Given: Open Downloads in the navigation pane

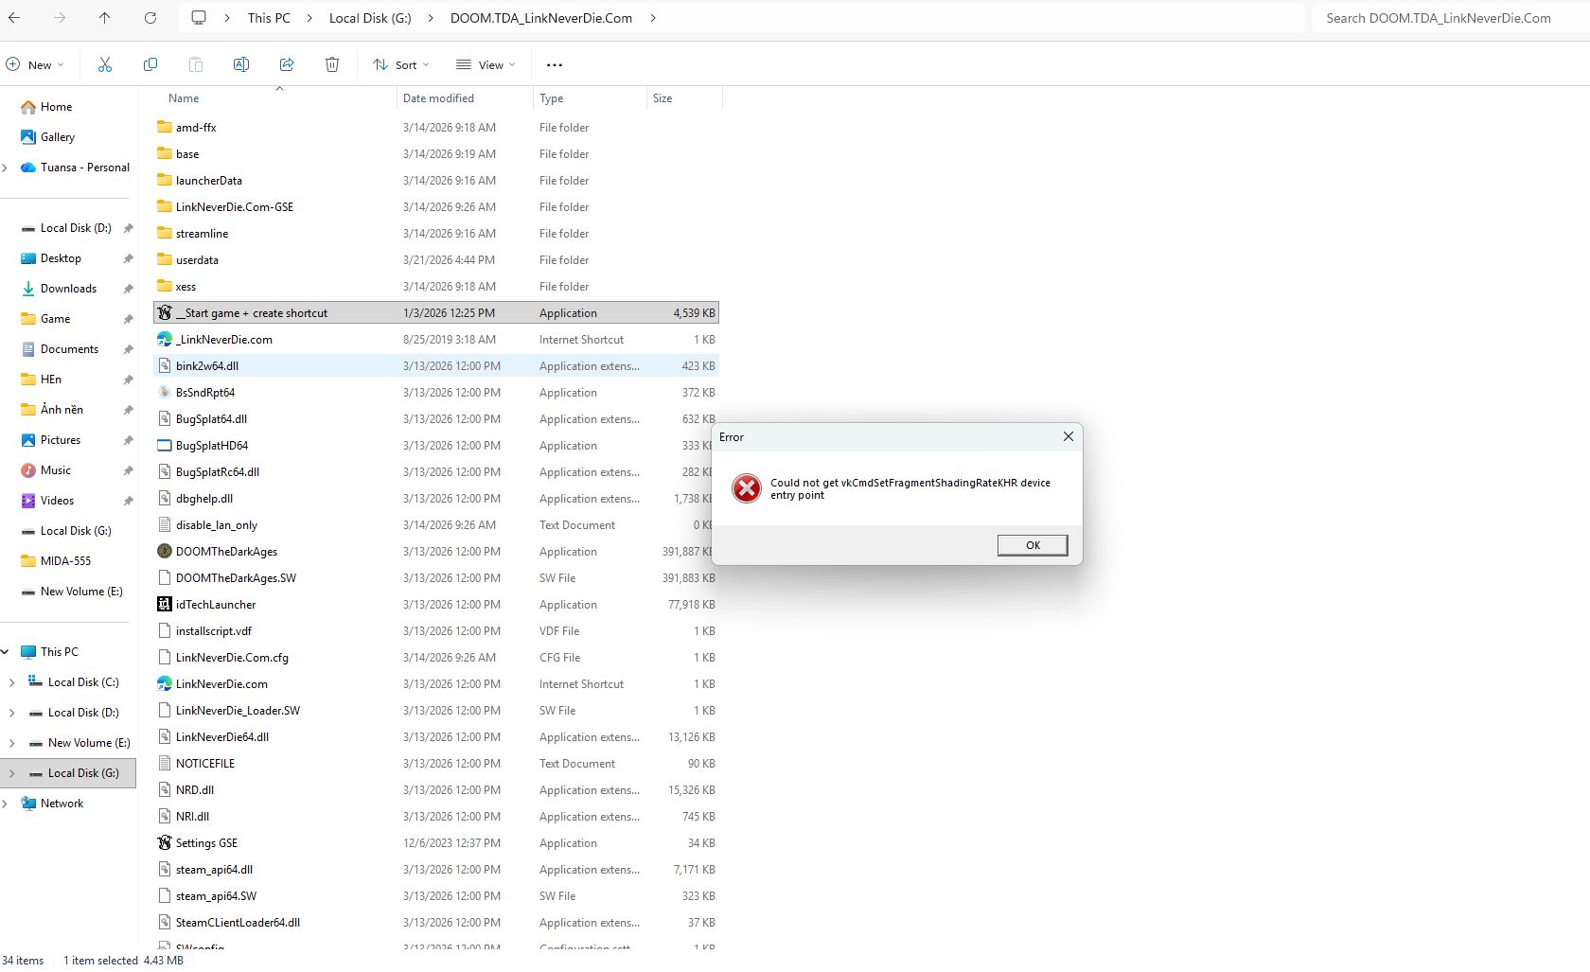Looking at the screenshot, I should (68, 289).
